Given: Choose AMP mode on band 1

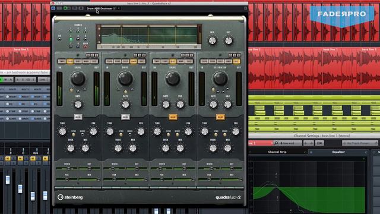Looking at the screenshot, I should click(86, 61).
